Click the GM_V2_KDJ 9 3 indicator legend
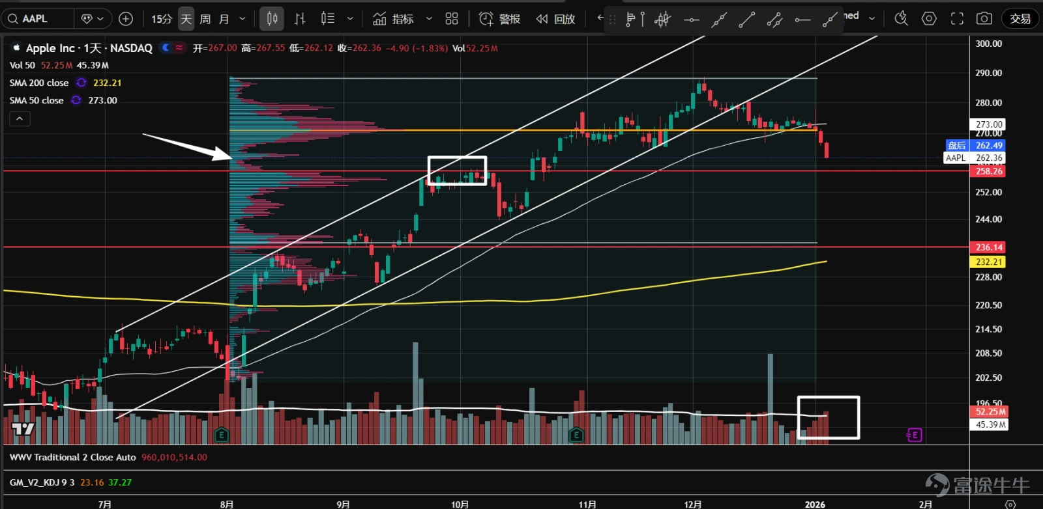This screenshot has height=509, width=1043. pos(42,482)
